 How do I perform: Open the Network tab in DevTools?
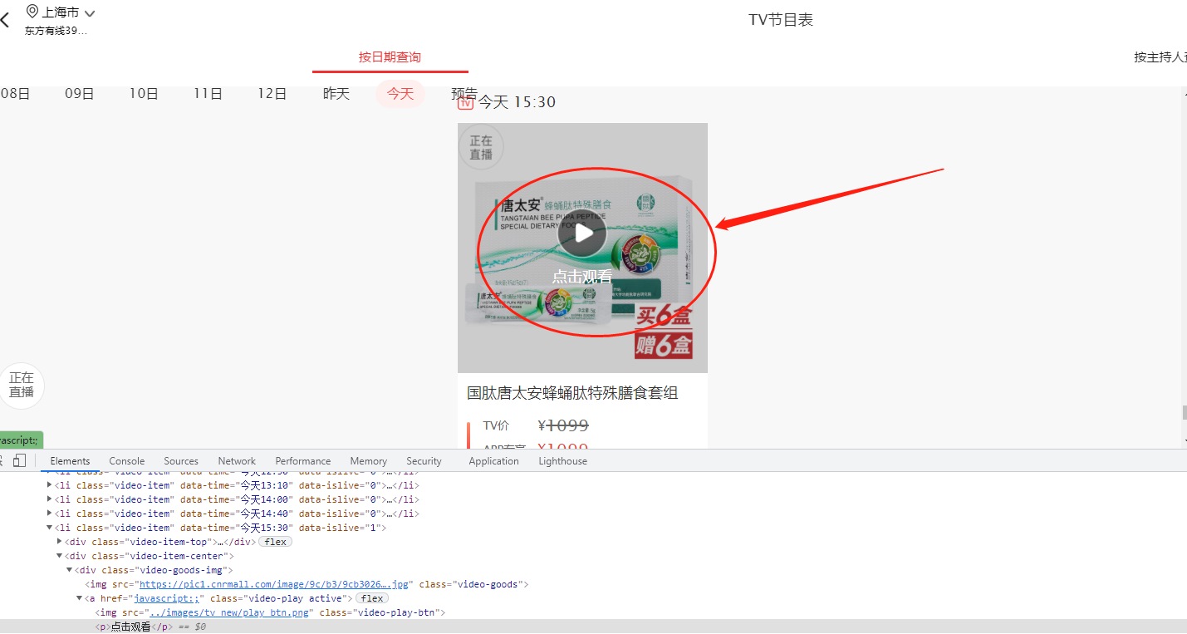tap(238, 461)
